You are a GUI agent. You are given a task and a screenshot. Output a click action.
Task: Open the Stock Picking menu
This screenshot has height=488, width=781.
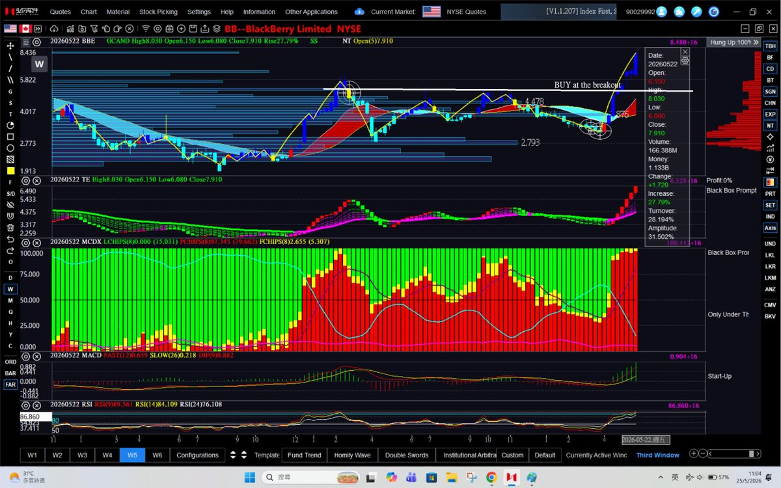(x=158, y=12)
